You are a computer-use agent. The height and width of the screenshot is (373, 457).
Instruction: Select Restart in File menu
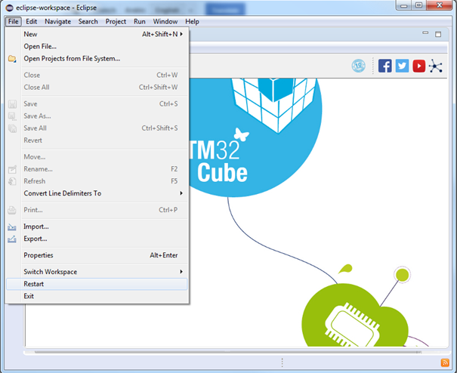pyautogui.click(x=97, y=284)
